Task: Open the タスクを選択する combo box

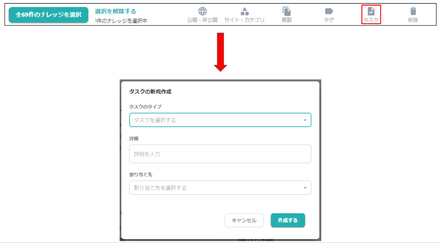Action: [x=220, y=120]
